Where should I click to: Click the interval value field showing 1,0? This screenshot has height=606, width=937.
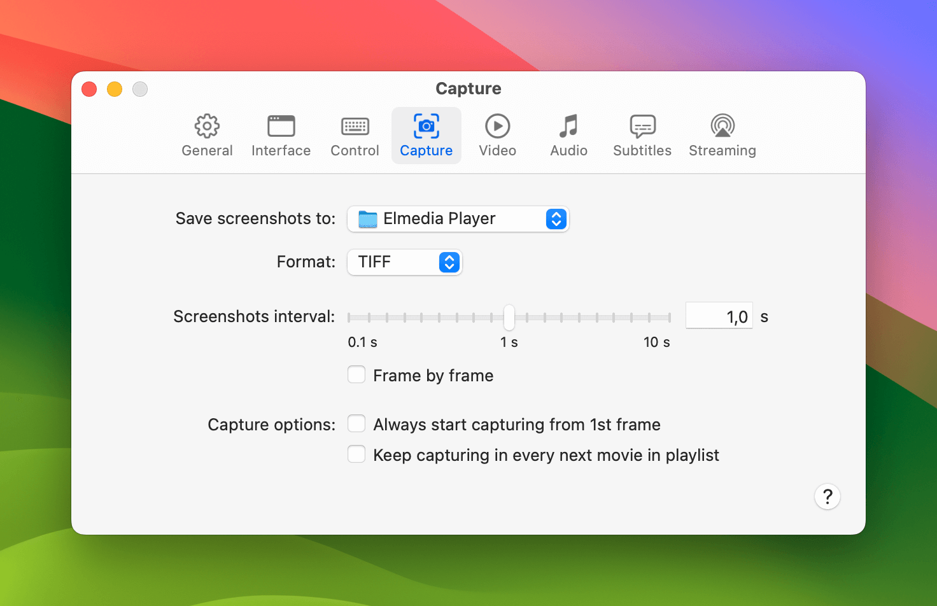[x=719, y=316]
